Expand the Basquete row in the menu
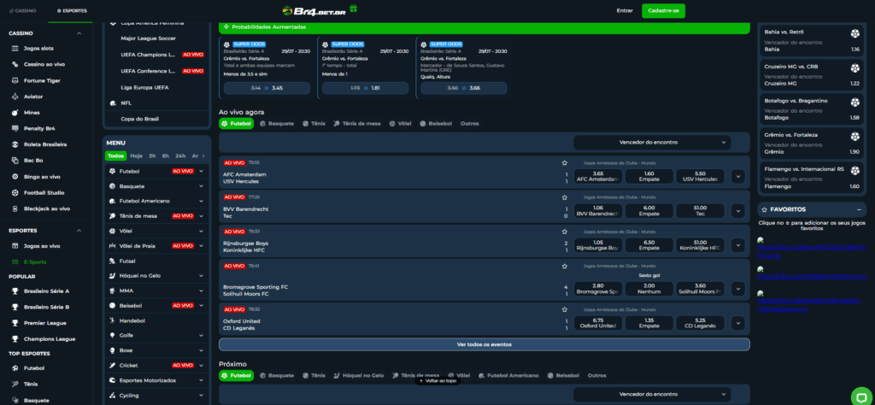Viewport: 875px width, 405px height. 201,186
